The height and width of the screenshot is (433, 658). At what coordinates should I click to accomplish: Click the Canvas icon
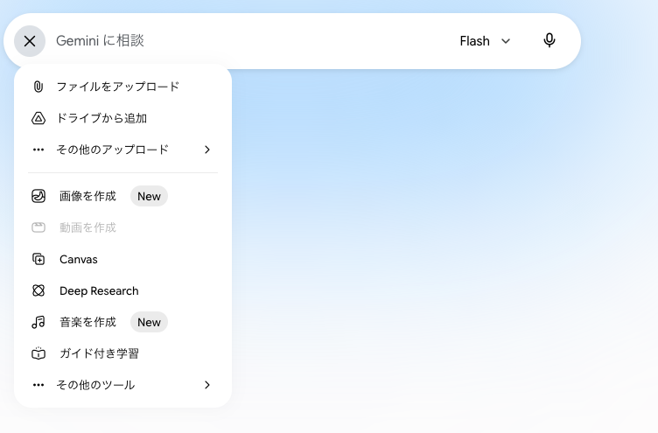(38, 259)
